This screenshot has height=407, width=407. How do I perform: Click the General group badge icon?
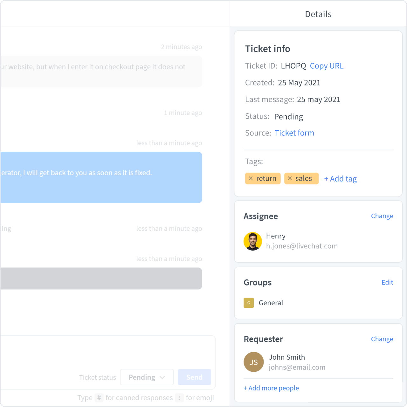249,303
